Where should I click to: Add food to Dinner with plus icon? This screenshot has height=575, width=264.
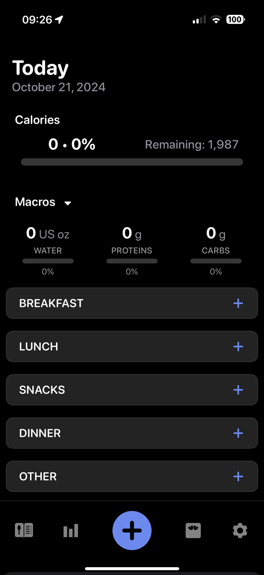[x=238, y=433]
